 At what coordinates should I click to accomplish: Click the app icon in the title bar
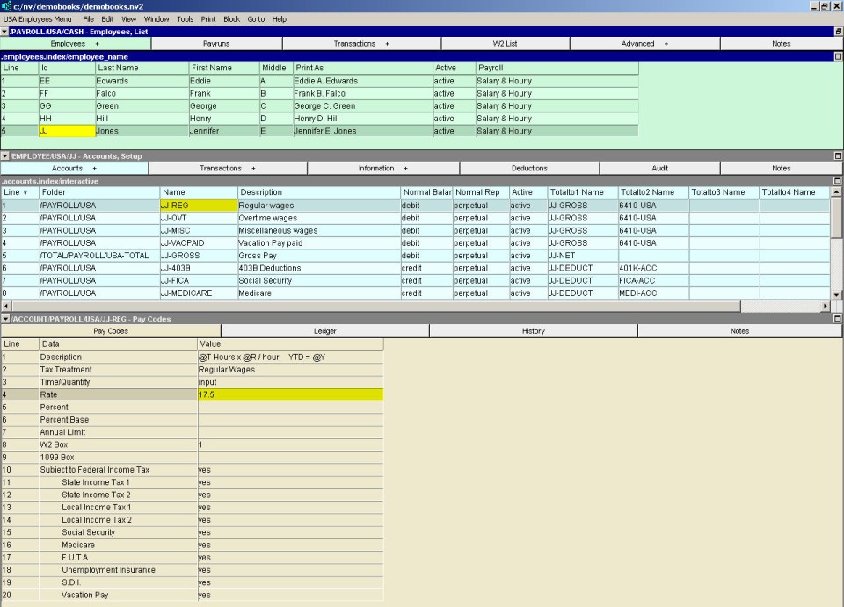[x=6, y=6]
